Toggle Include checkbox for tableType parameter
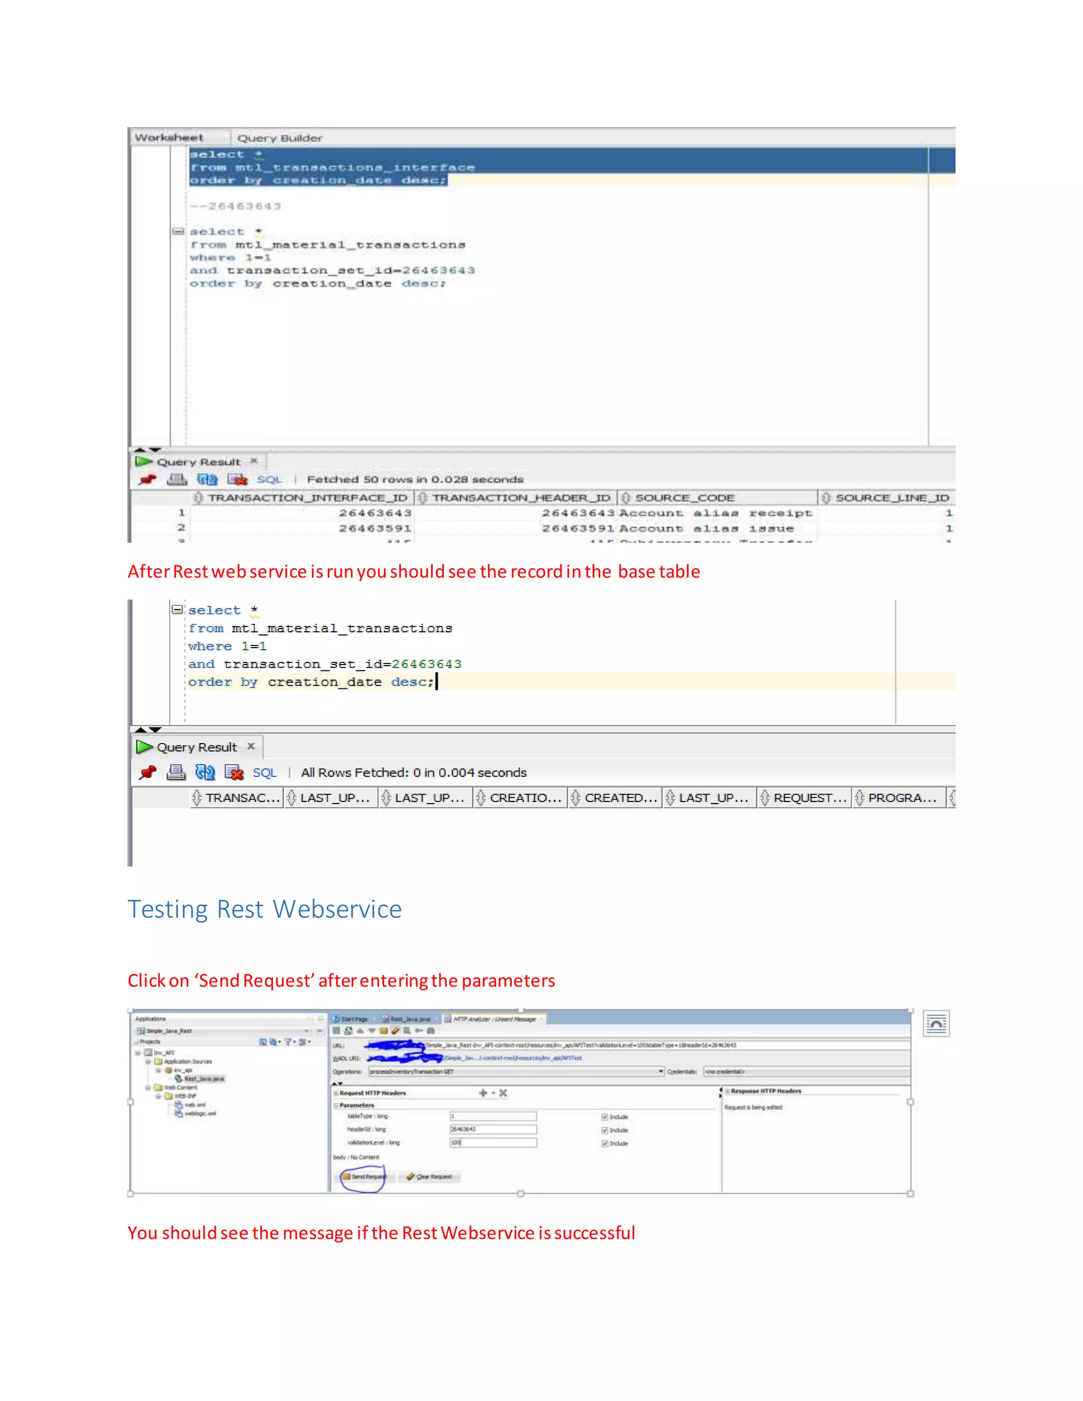Viewport: 1083px width, 1401px height. pos(604,1117)
